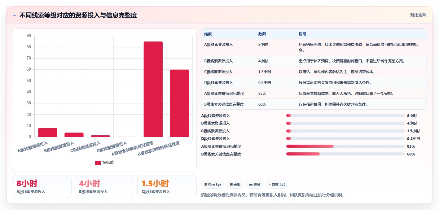The image size is (439, 210).
Task: Click the table cell B级线索关键信息完整度
Action: pos(224,104)
